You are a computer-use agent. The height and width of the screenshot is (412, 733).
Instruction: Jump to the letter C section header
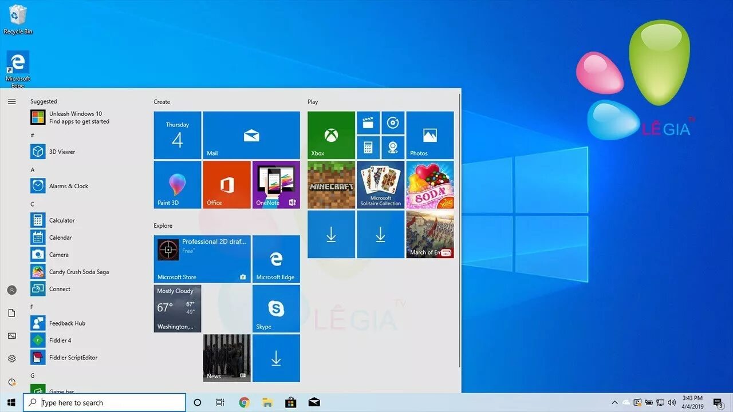click(x=33, y=204)
